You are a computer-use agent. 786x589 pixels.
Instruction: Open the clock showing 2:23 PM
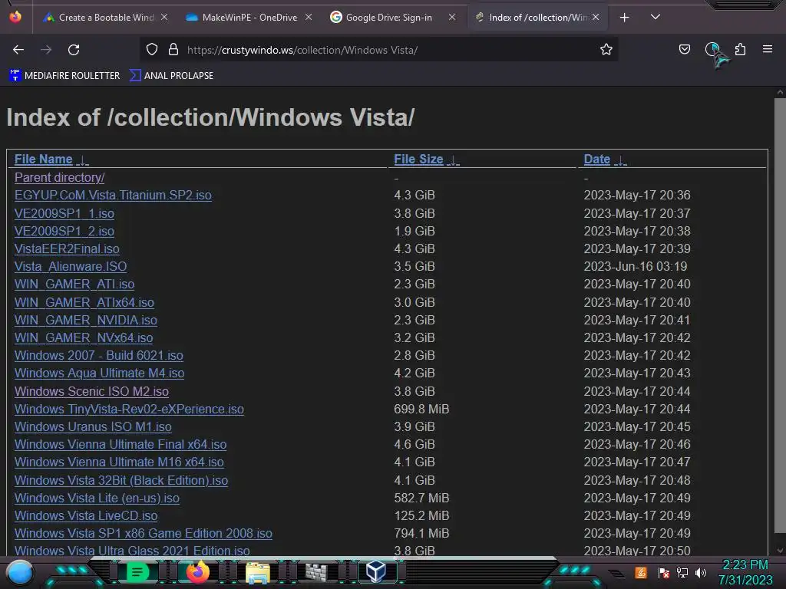(x=745, y=565)
